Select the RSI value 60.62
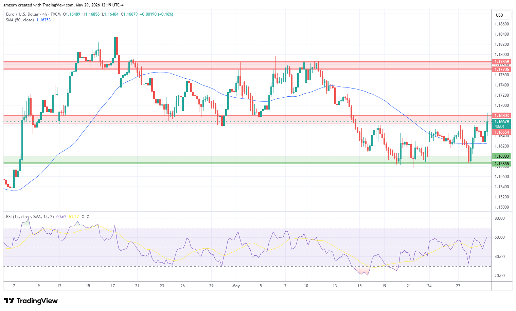 [61, 217]
